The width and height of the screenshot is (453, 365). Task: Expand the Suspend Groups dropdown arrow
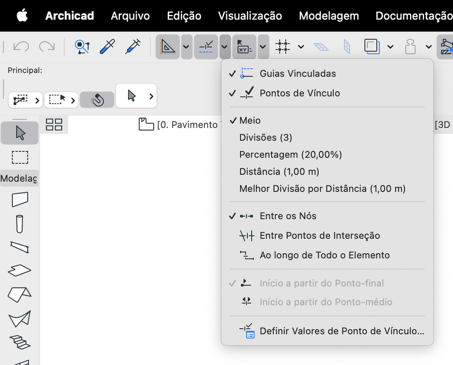point(429,47)
